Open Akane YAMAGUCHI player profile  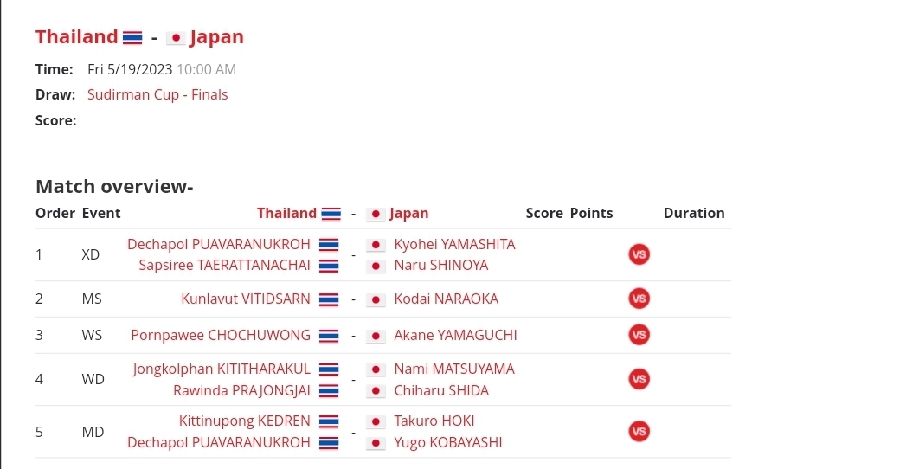(455, 335)
